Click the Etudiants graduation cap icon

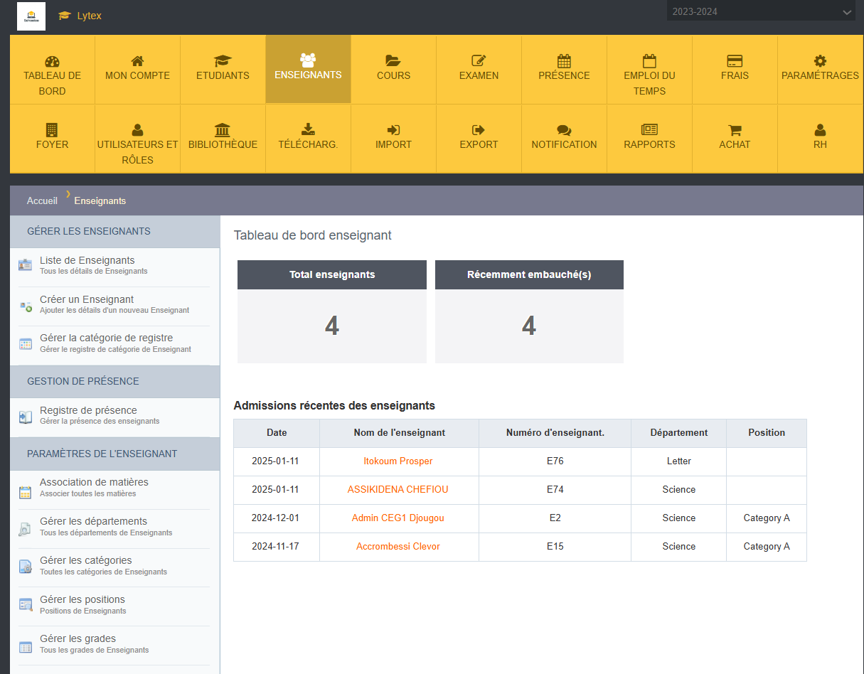pyautogui.click(x=223, y=61)
